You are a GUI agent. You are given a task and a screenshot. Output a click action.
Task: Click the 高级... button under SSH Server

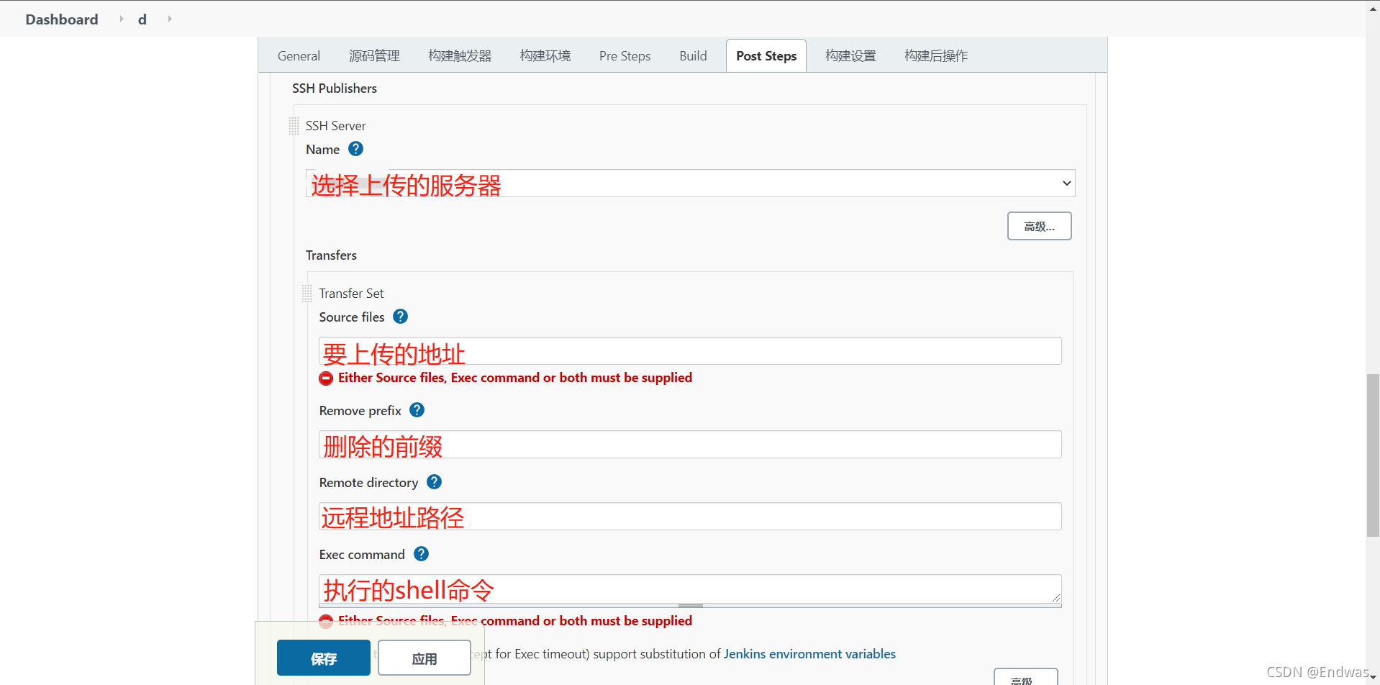pyautogui.click(x=1039, y=226)
